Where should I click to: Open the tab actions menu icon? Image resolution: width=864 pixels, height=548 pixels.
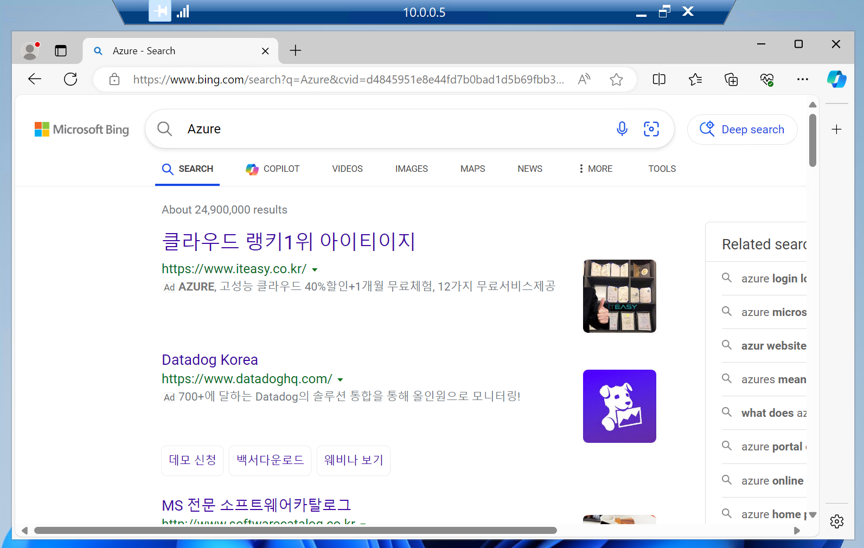tap(61, 51)
